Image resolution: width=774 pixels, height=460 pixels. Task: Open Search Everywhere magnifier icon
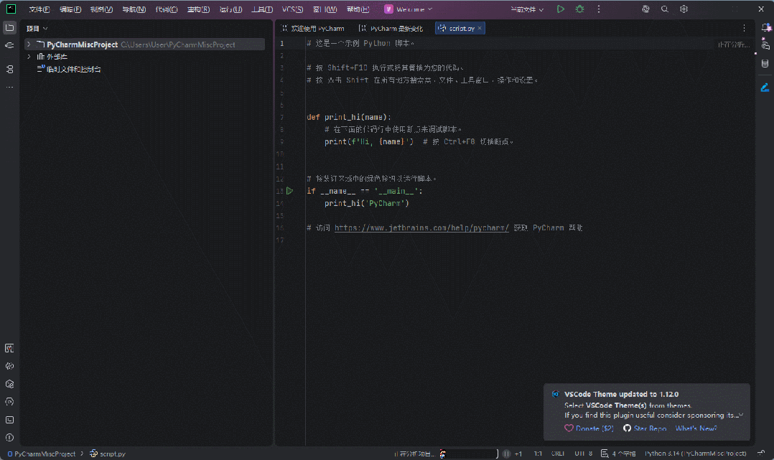pos(665,9)
